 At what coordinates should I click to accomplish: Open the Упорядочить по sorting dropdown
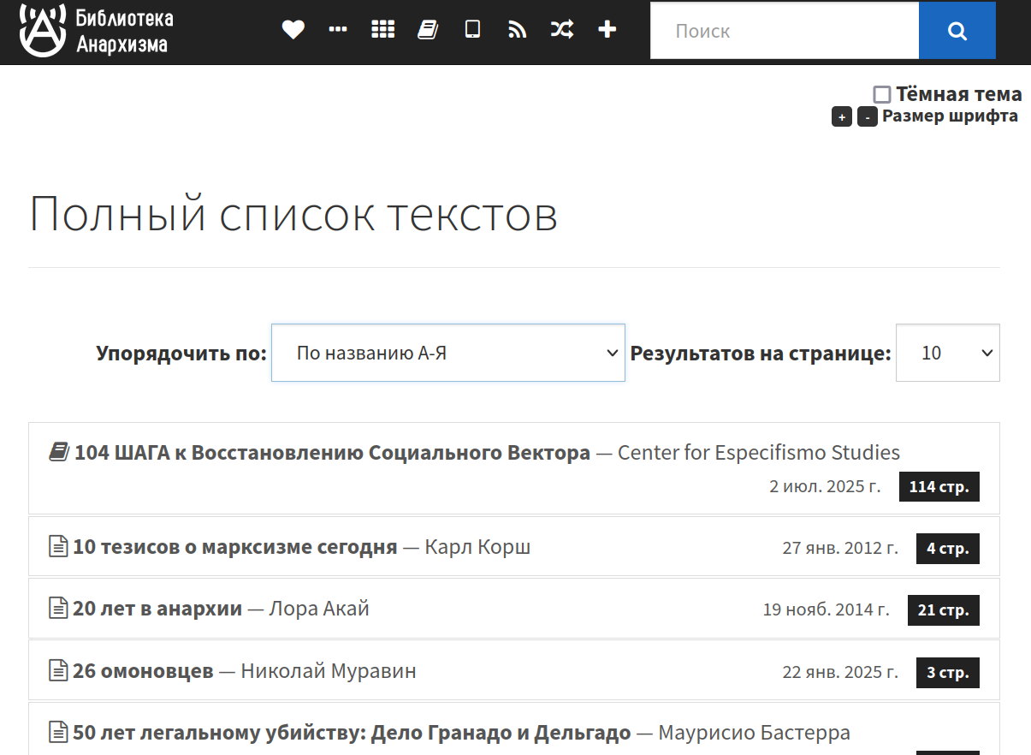coord(447,353)
